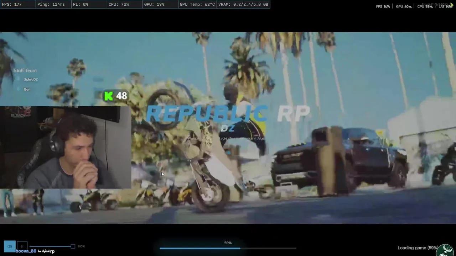The height and width of the screenshot is (256, 456).
Task: Click the 59% loading progress bar
Action: pyautogui.click(x=228, y=248)
